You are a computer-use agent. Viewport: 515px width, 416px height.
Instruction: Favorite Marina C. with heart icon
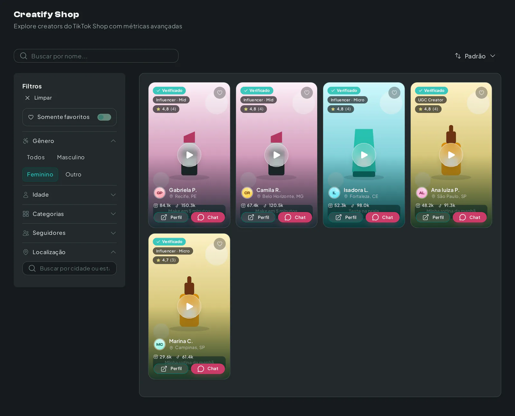(220, 244)
